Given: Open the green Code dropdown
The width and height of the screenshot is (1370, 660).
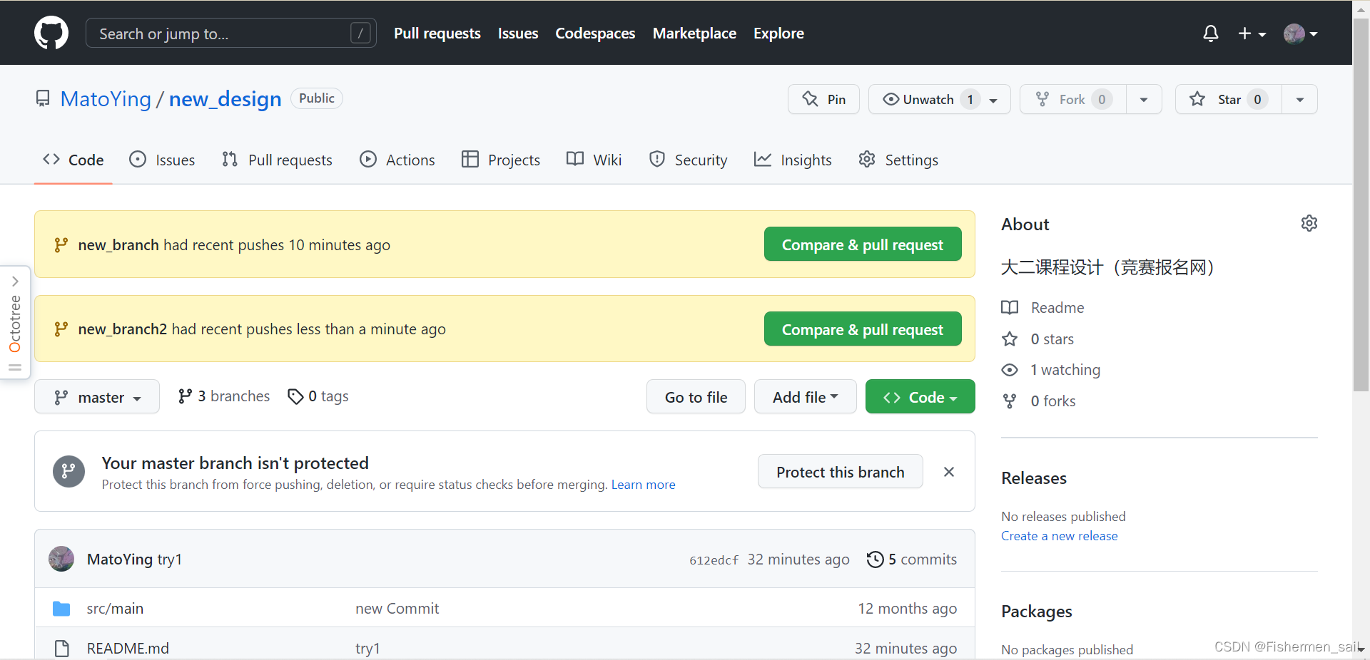Looking at the screenshot, I should pos(920,397).
